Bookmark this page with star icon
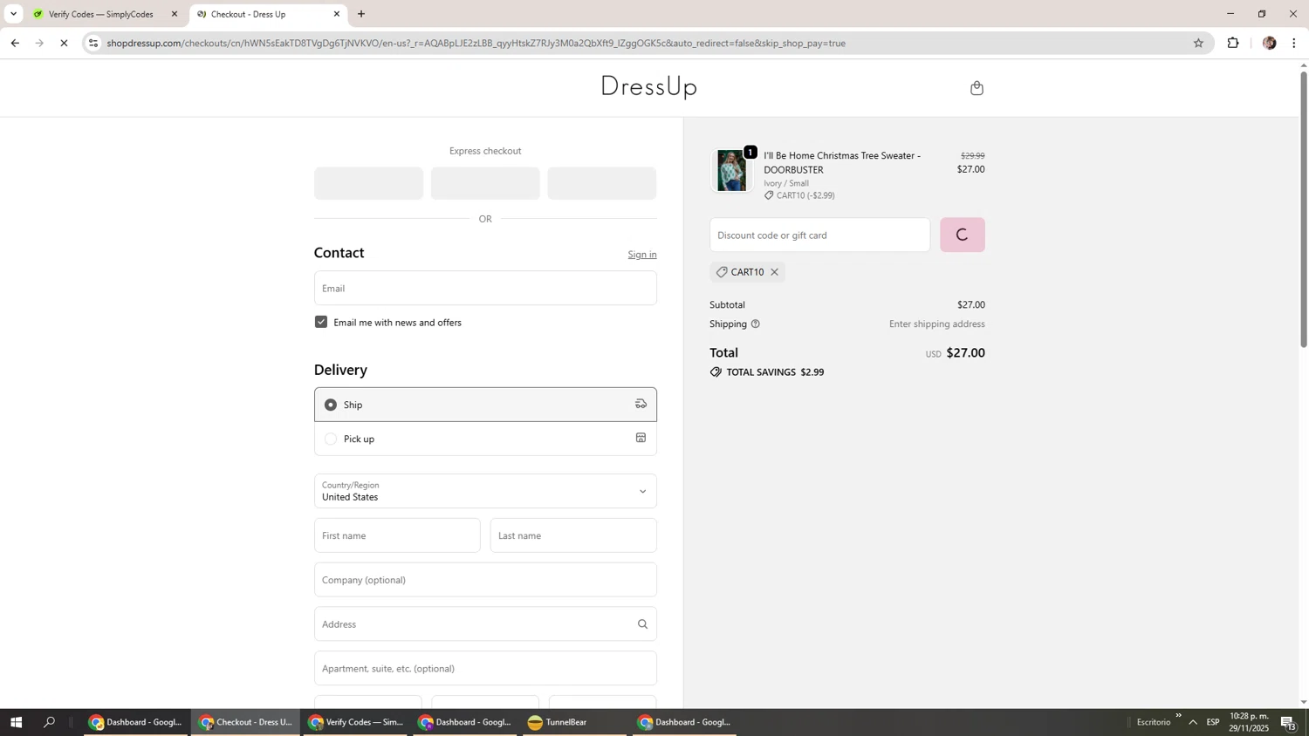Viewport: 1309px width, 736px height. [1198, 43]
